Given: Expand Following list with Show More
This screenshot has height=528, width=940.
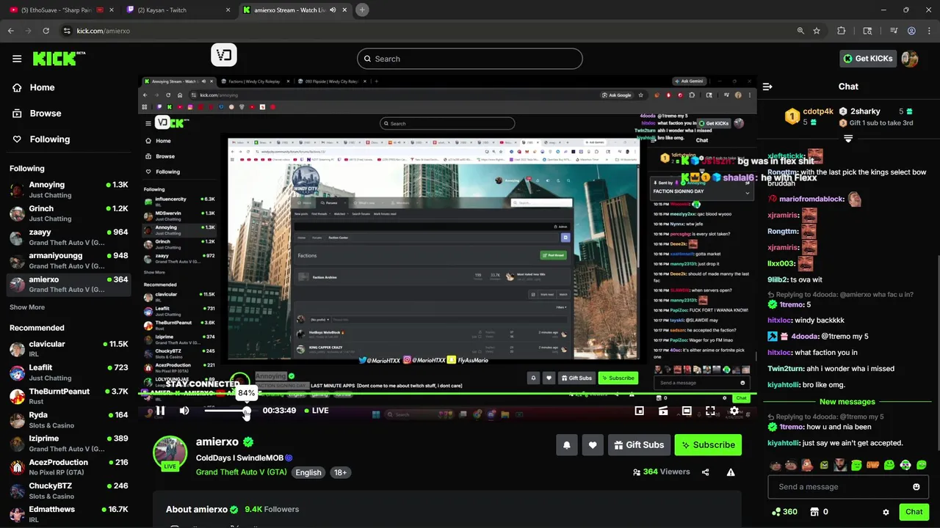Looking at the screenshot, I should pyautogui.click(x=27, y=307).
